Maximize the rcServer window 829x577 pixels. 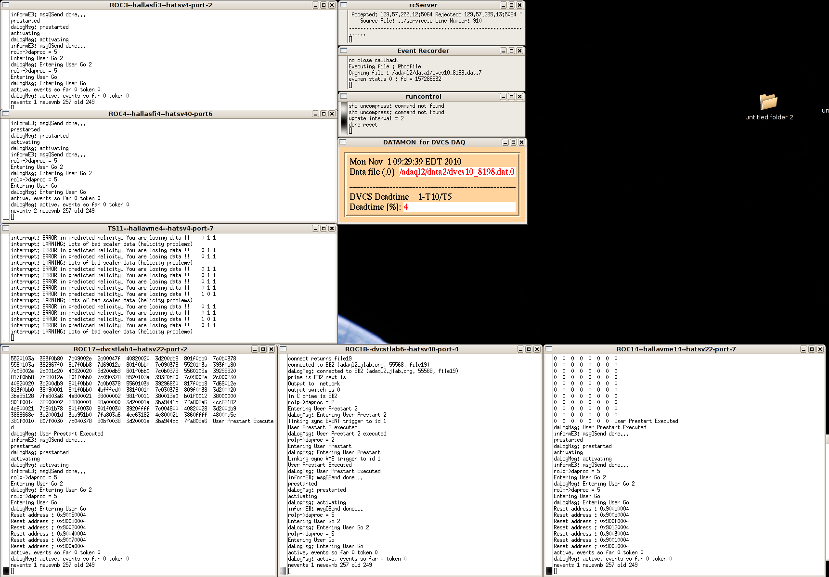[x=511, y=5]
